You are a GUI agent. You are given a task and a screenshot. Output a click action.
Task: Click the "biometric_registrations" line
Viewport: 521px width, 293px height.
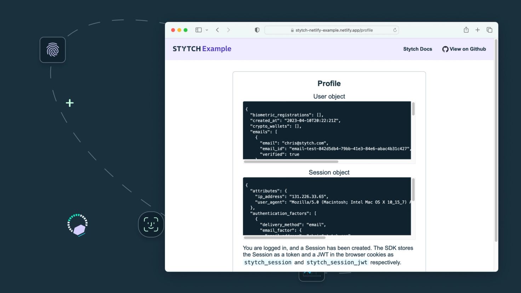coord(287,115)
